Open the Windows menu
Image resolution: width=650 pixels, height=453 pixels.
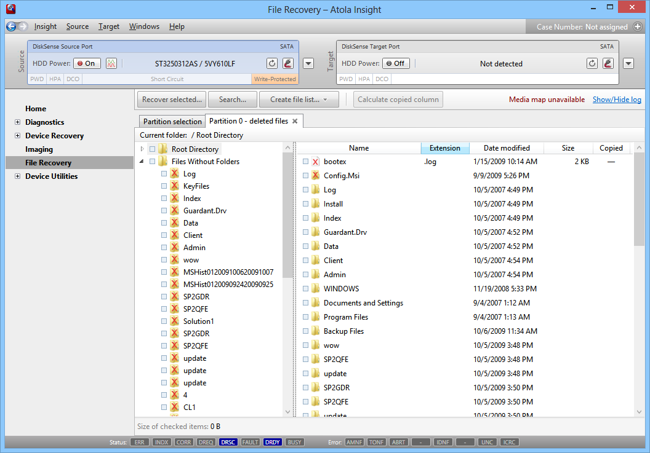point(144,26)
